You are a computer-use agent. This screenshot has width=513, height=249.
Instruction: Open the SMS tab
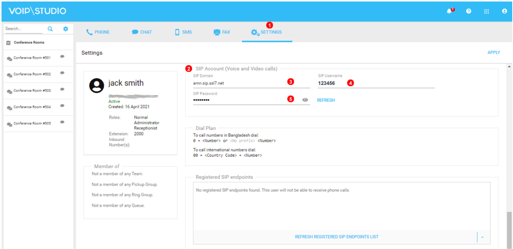pyautogui.click(x=183, y=32)
